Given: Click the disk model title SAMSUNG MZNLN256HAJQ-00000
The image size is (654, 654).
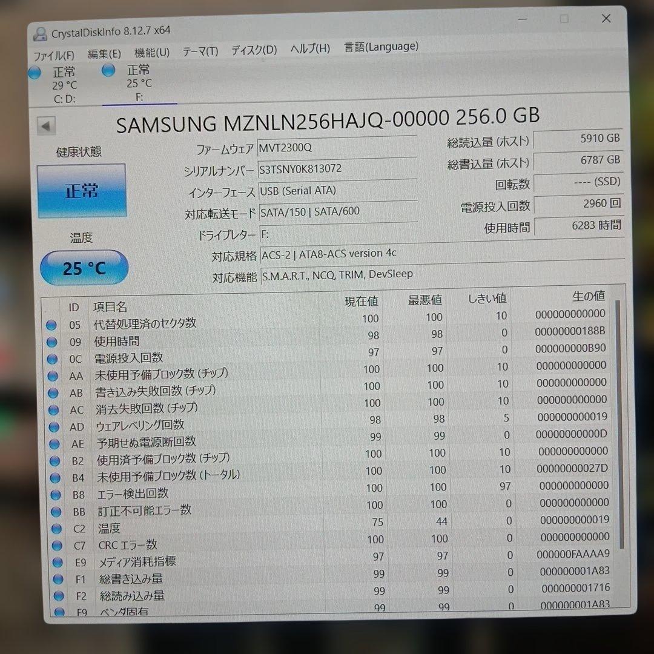Looking at the screenshot, I should point(282,122).
